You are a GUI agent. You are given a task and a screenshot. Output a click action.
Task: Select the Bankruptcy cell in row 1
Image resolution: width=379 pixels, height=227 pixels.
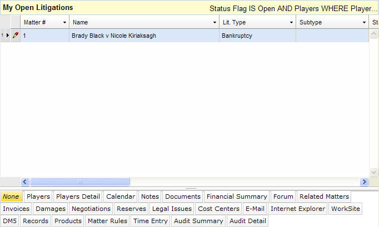pos(258,36)
